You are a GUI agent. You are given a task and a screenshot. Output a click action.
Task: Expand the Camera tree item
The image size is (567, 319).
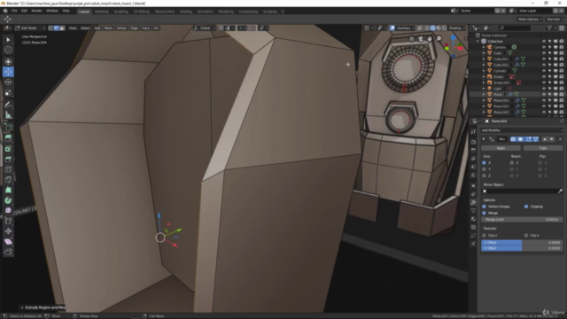(x=484, y=47)
